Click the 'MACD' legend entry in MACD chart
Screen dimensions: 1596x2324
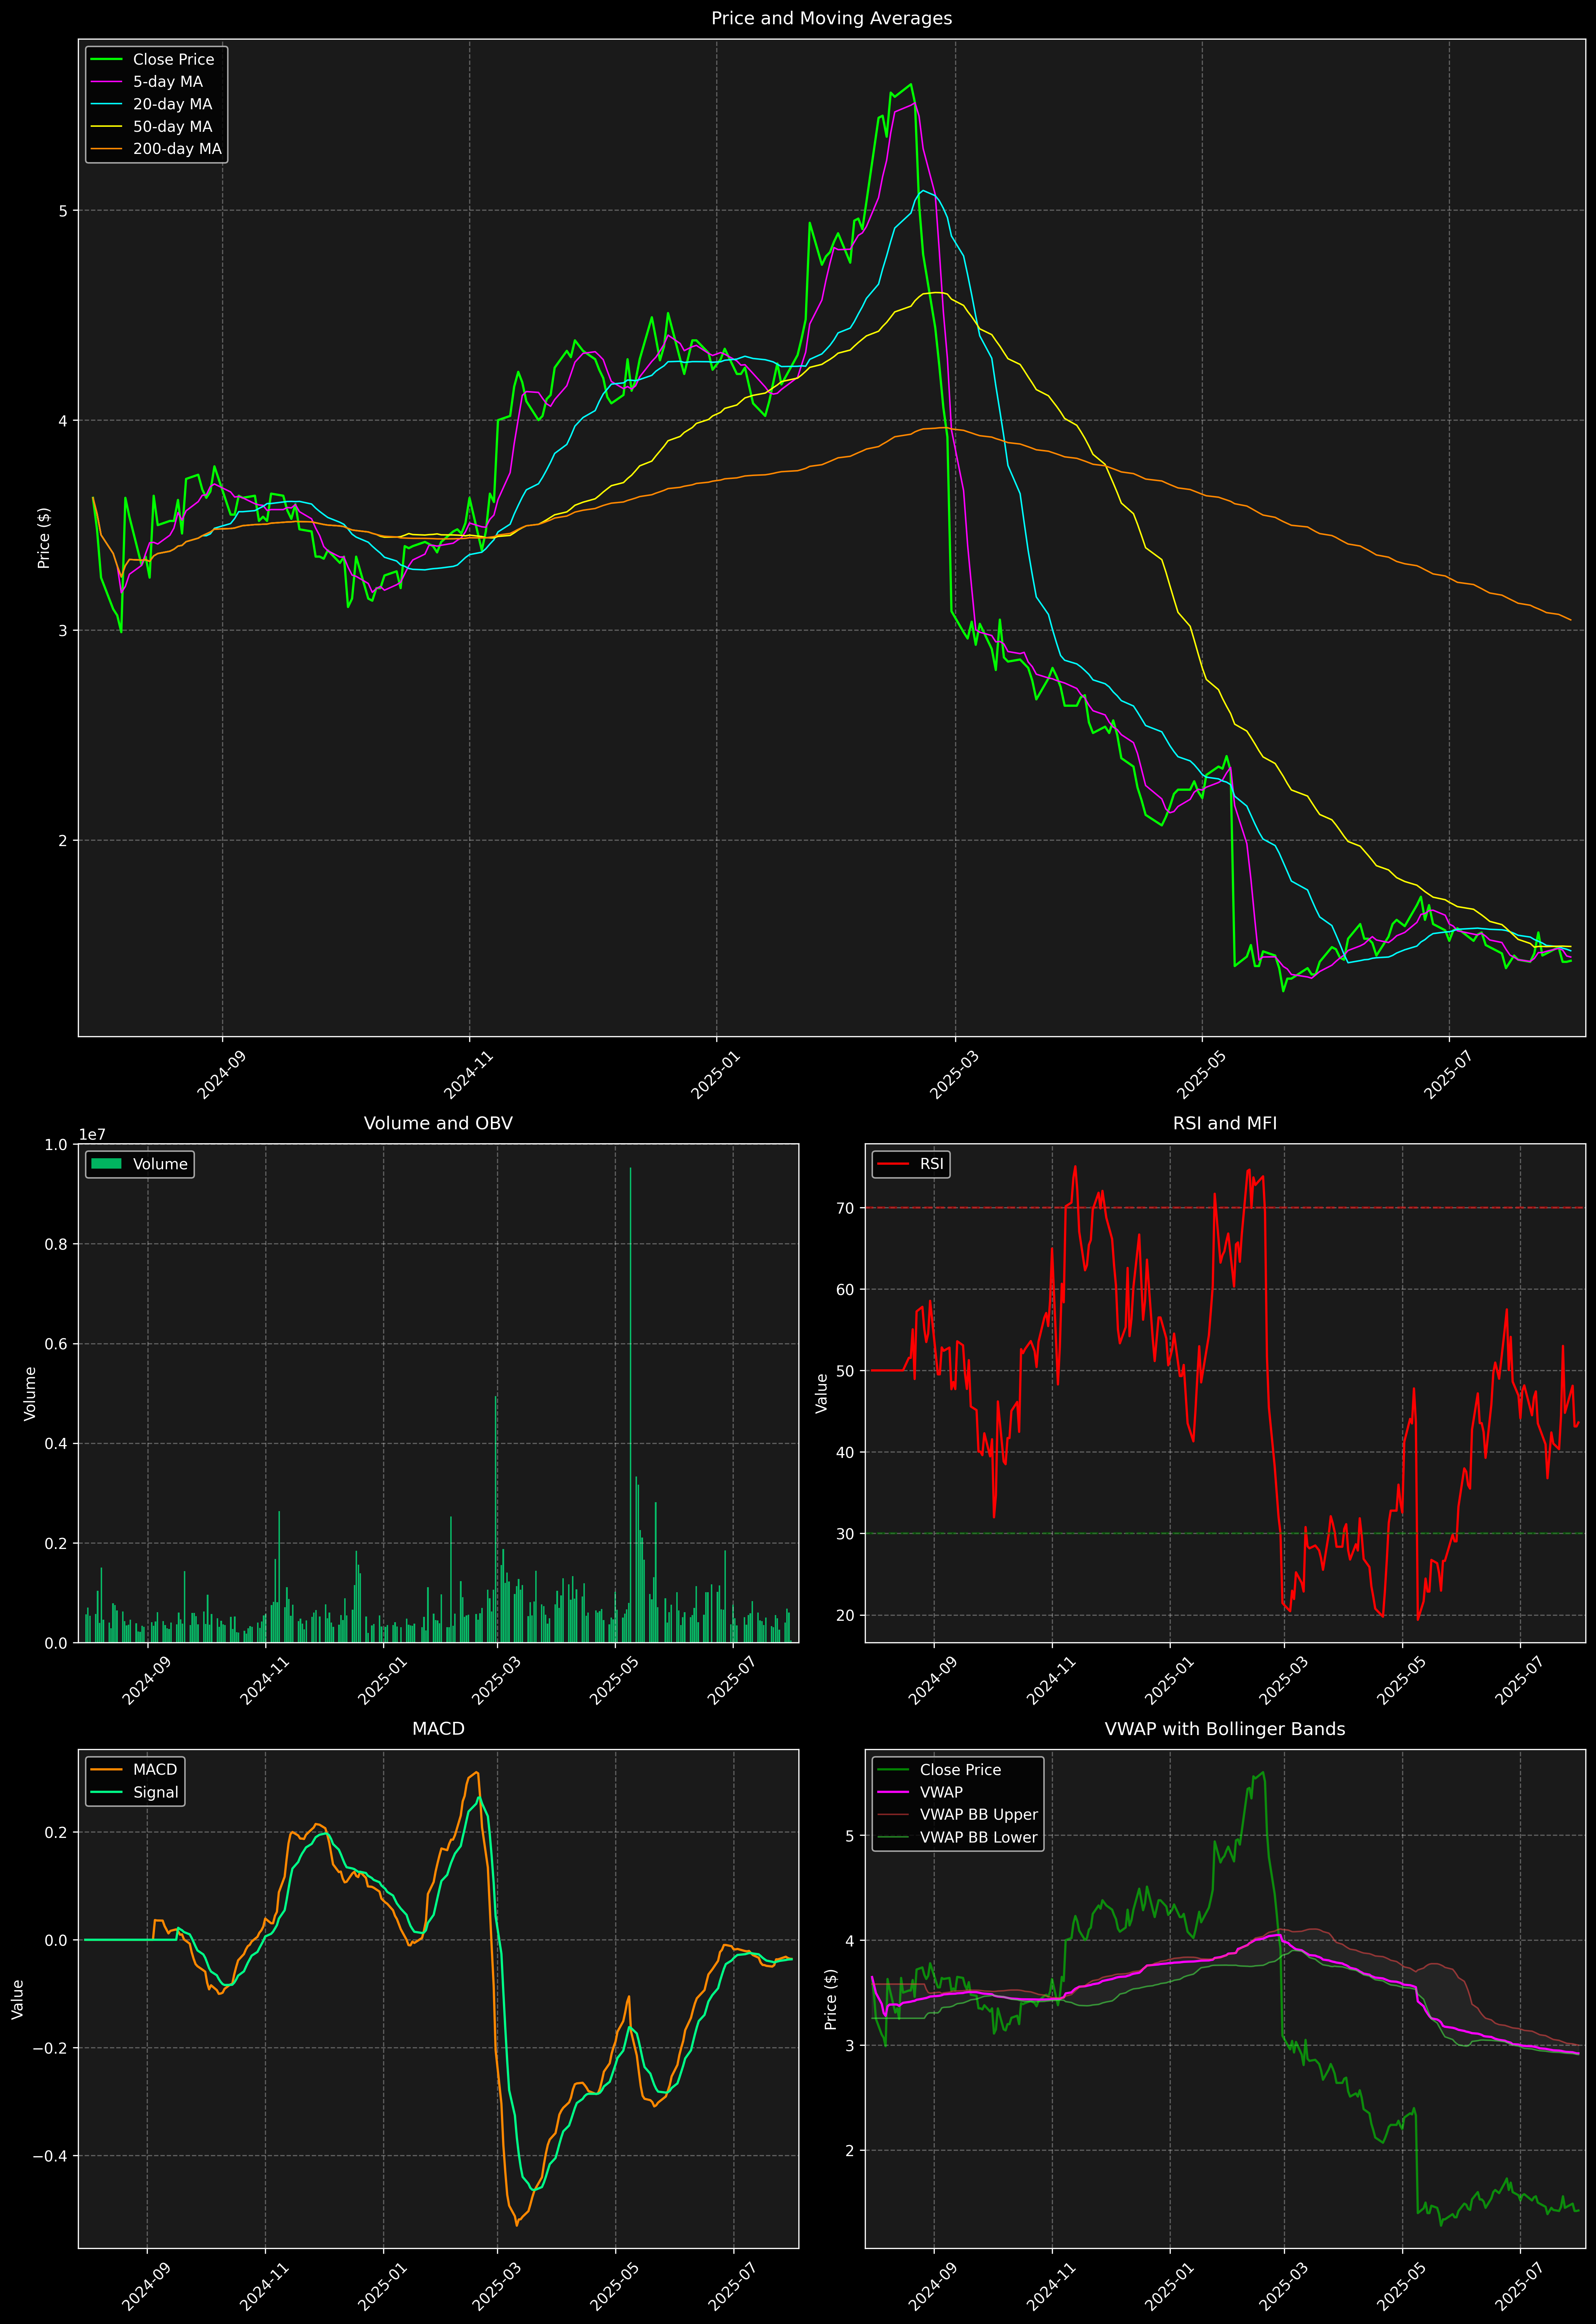[134, 1770]
